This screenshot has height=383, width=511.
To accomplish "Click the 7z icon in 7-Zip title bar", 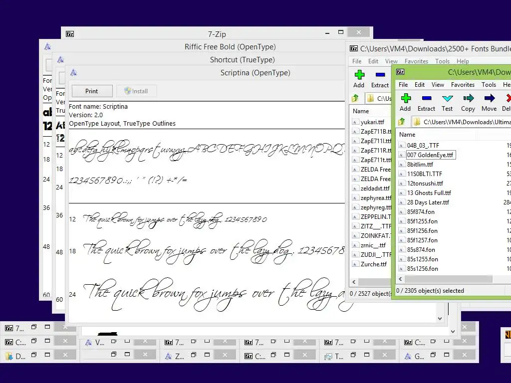I will click(x=70, y=34).
